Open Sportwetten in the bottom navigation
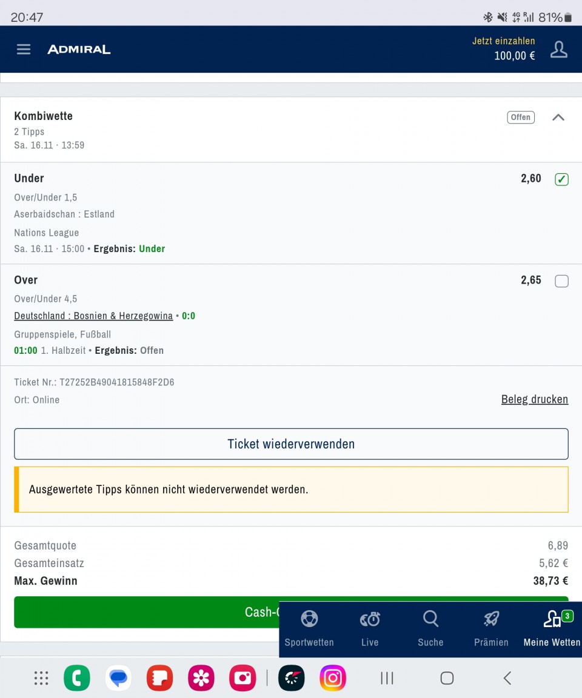The image size is (582, 698). (309, 628)
